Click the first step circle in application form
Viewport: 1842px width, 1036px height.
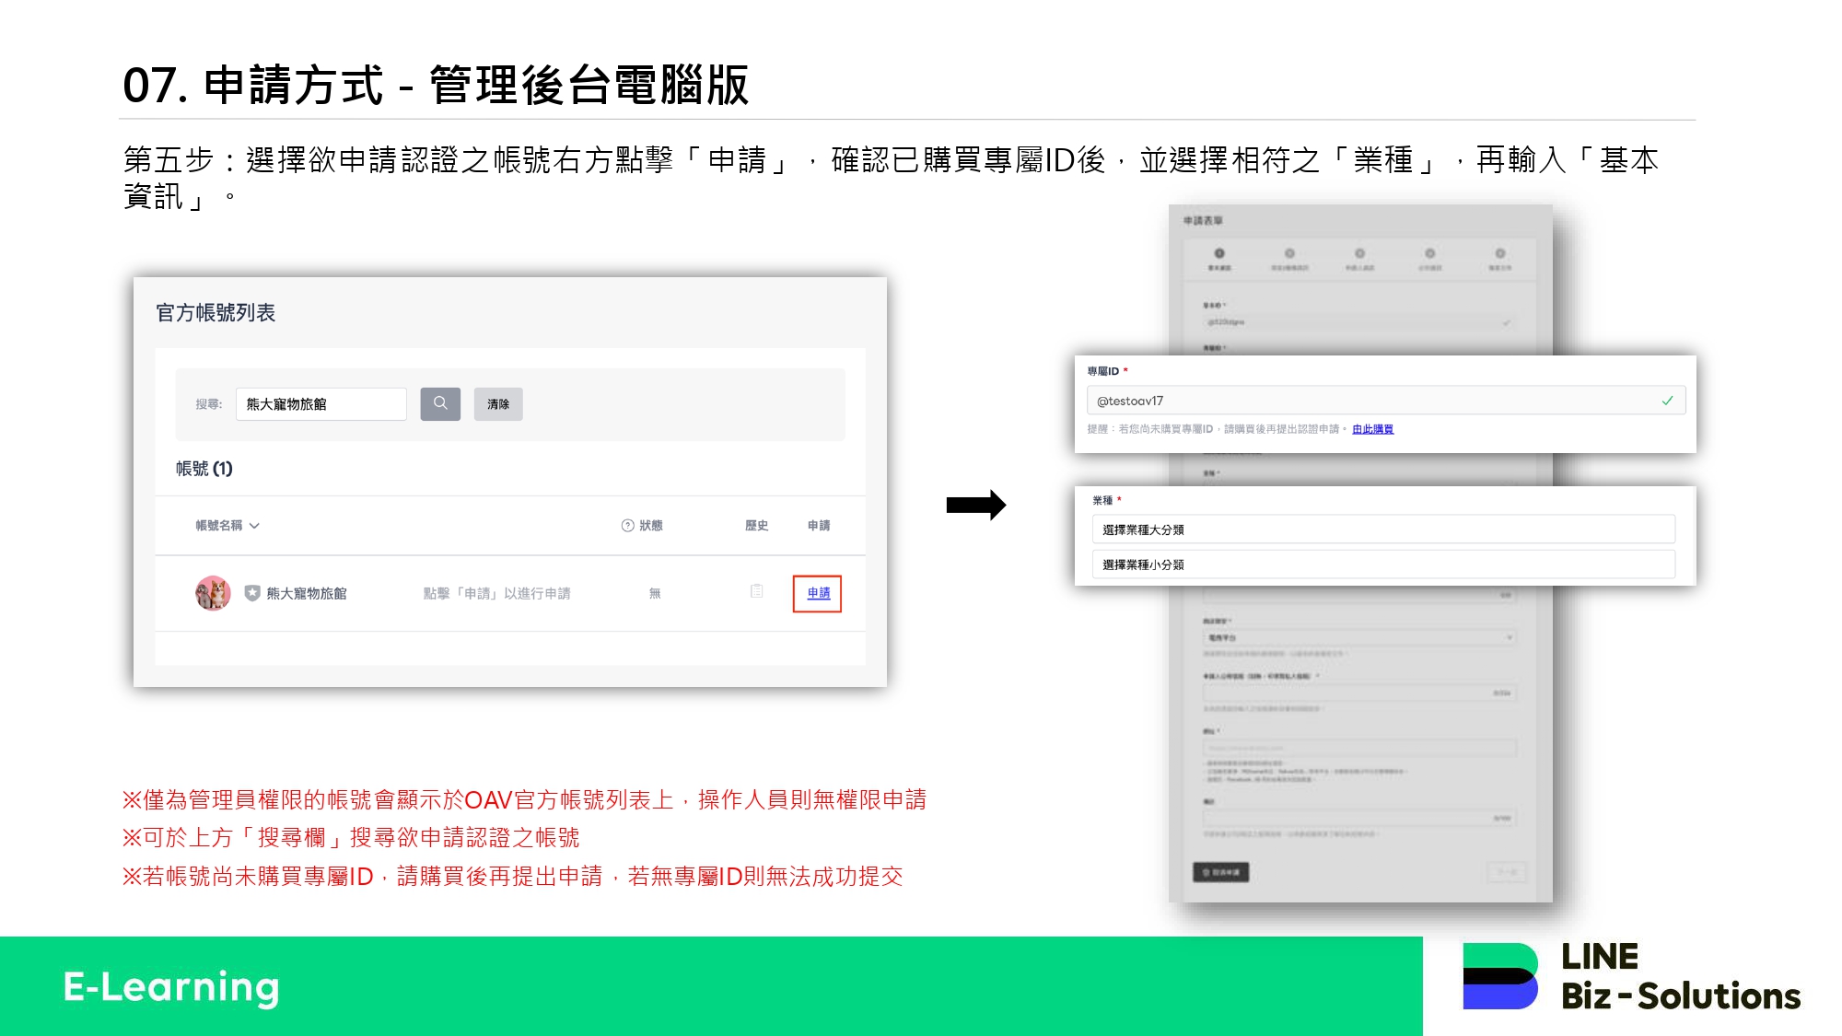[x=1219, y=253]
